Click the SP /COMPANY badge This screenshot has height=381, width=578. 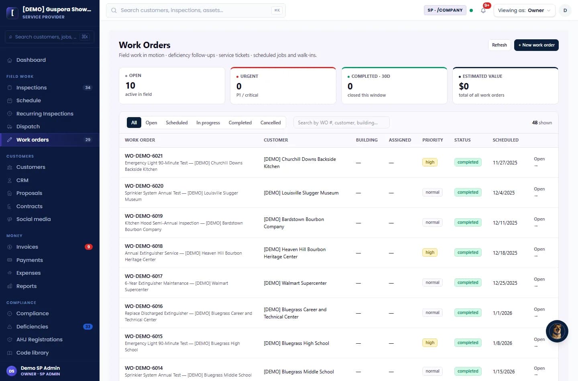pos(445,10)
